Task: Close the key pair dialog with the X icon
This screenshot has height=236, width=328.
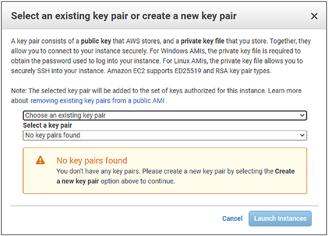Action: pos(314,16)
